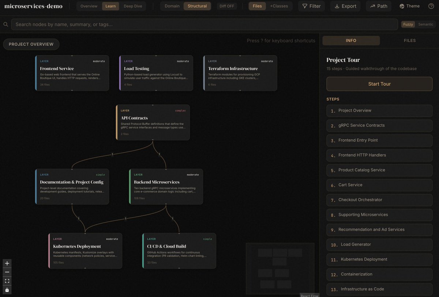Open tour step 12 Containerization
439x297 pixels.
(379, 274)
